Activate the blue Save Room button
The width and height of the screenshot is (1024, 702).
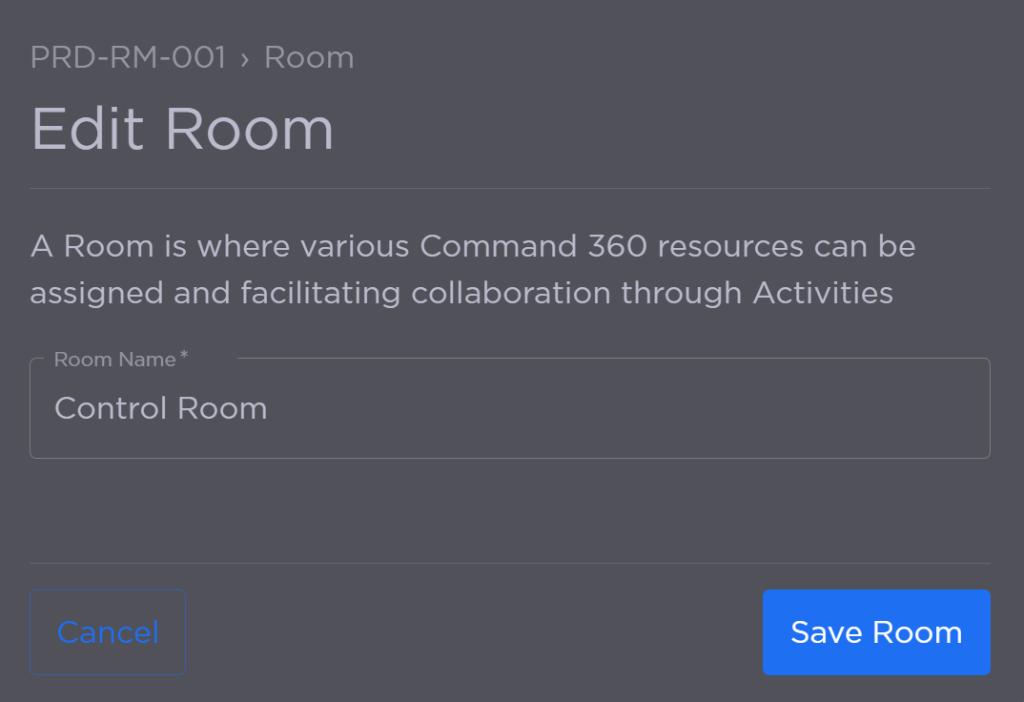point(875,631)
